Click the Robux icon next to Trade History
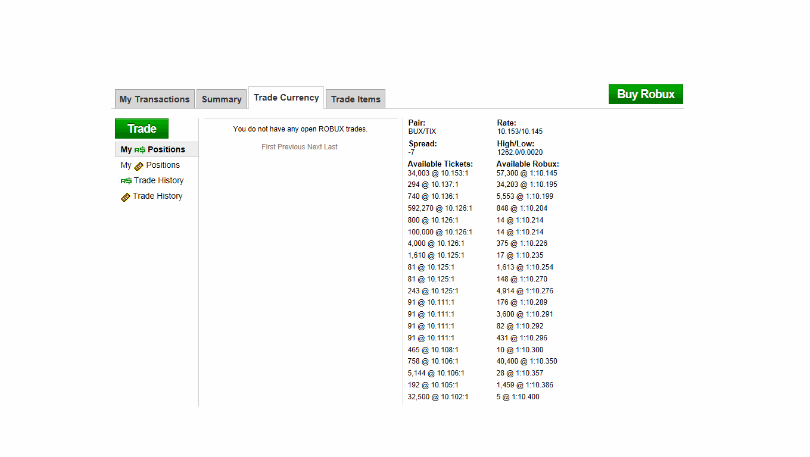Screen dimensions: 810x457 pyautogui.click(x=126, y=181)
